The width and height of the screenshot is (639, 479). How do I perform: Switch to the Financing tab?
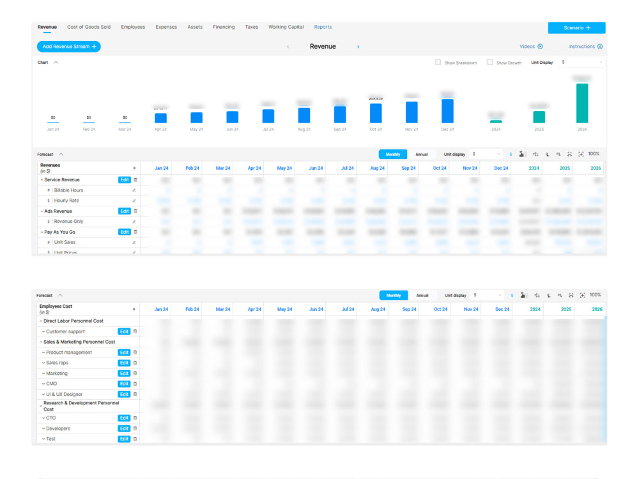(224, 27)
